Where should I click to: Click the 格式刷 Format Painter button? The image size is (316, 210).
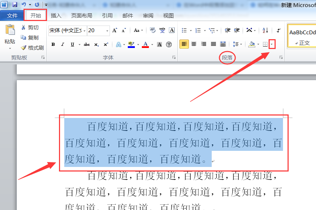coord(32,48)
